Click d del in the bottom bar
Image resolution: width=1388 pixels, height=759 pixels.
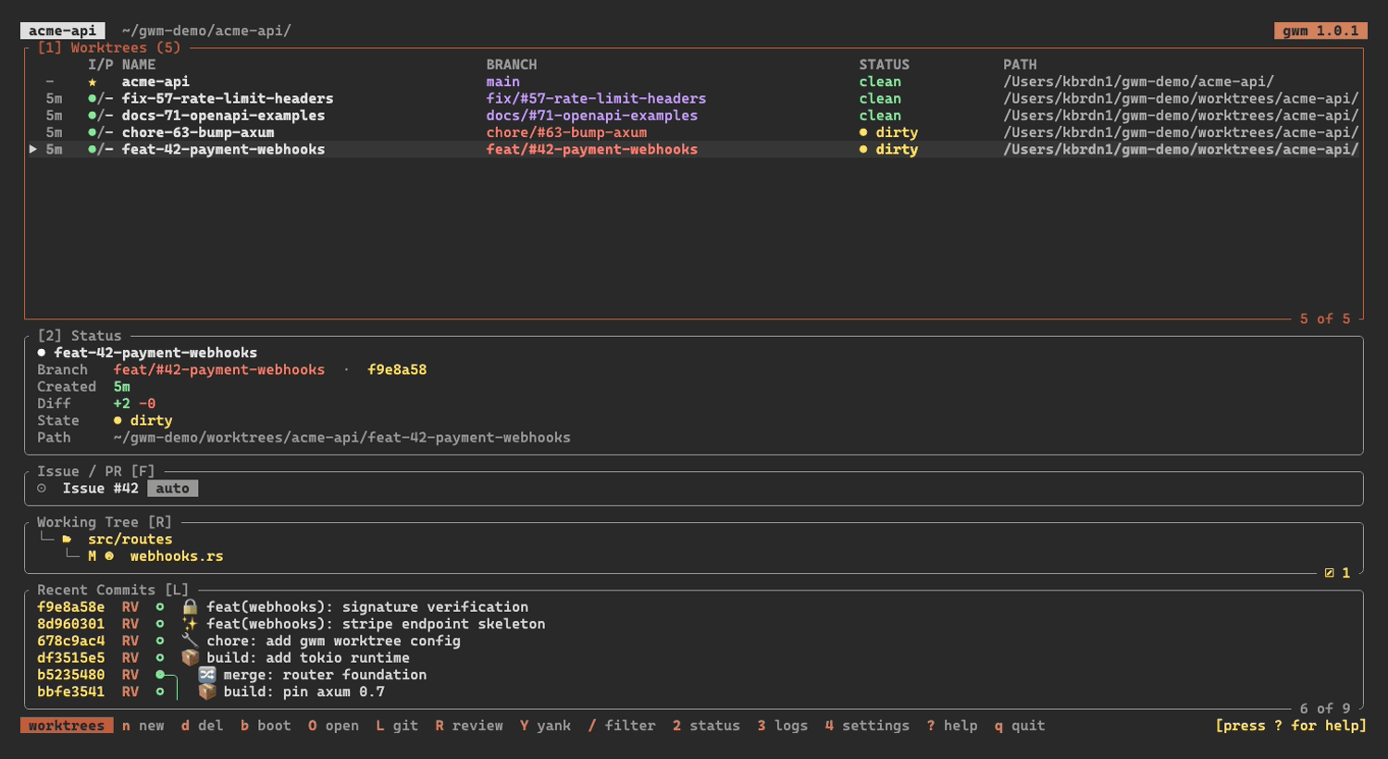tap(202, 726)
